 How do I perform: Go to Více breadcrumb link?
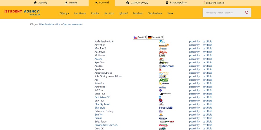pos(58,24)
